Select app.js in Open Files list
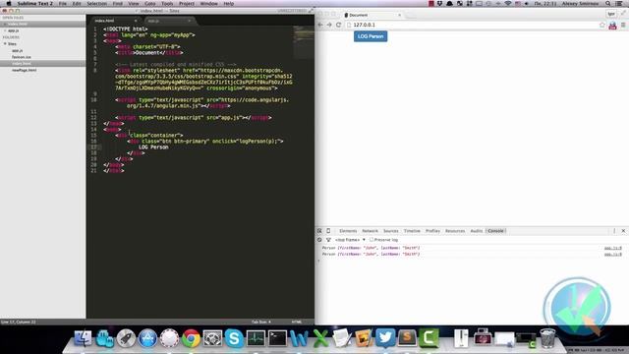 13,30
